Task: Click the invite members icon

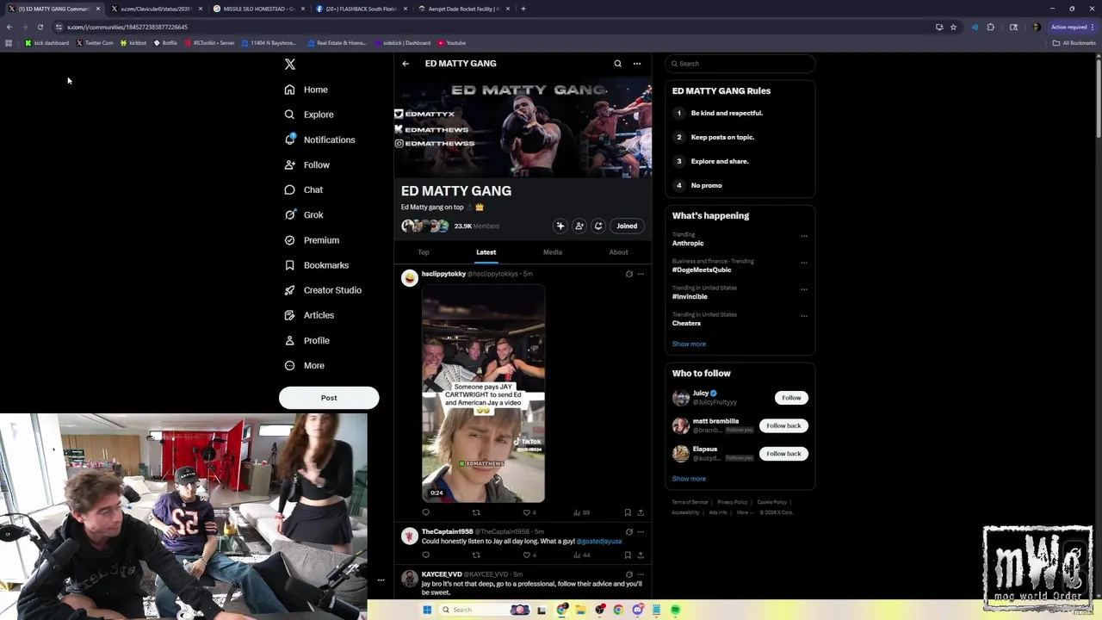Action: coord(579,226)
